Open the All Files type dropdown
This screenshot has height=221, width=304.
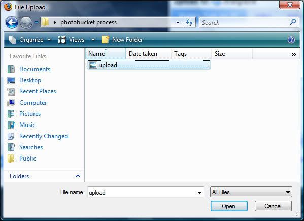[x=251, y=192]
